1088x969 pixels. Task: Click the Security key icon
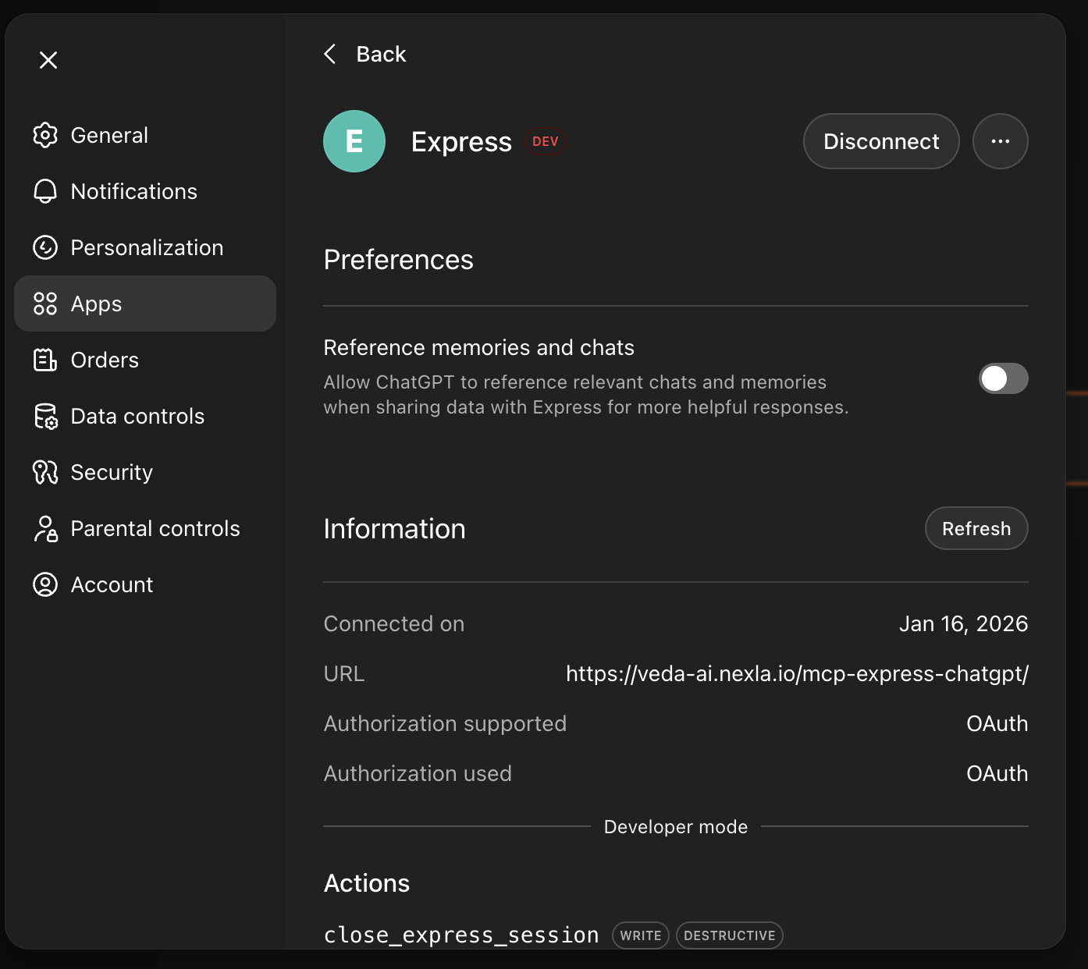click(x=45, y=472)
